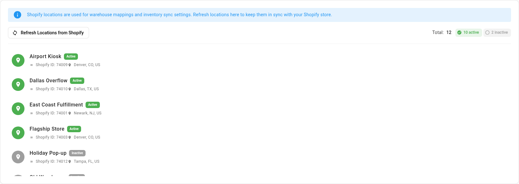Screen dimensions: 519x184
Task: Click the Airport Kiosk location name
Action: pos(45,56)
